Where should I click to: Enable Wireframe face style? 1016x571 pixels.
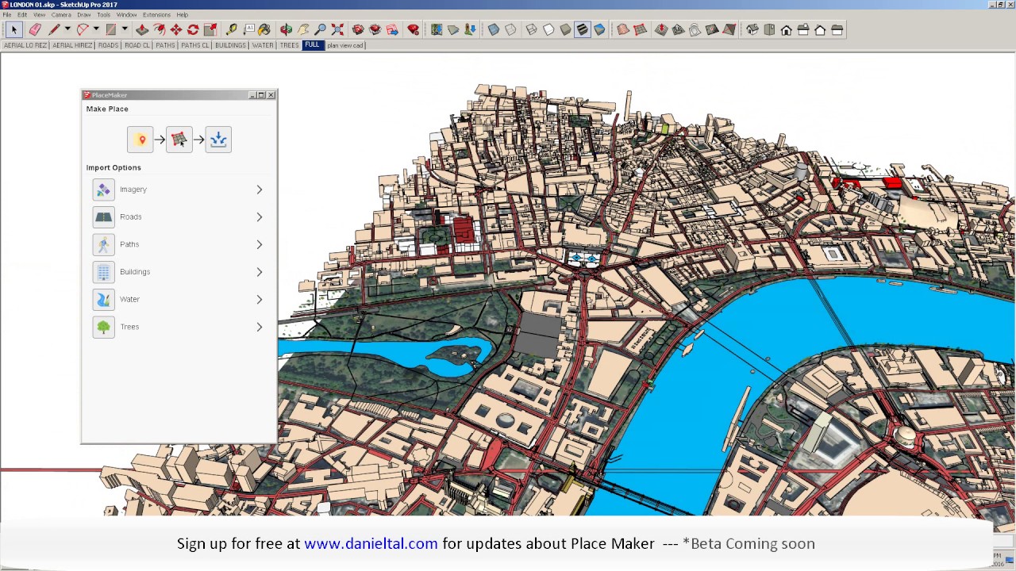[x=531, y=29]
